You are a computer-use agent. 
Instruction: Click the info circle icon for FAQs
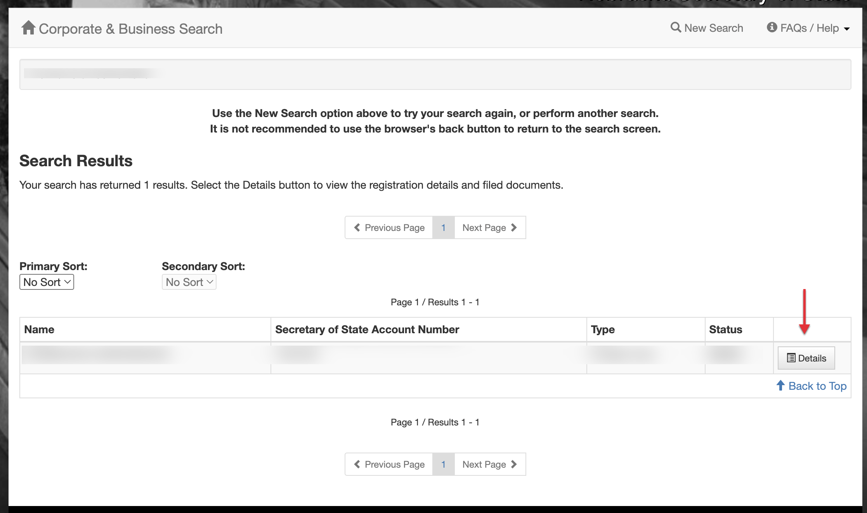(772, 28)
